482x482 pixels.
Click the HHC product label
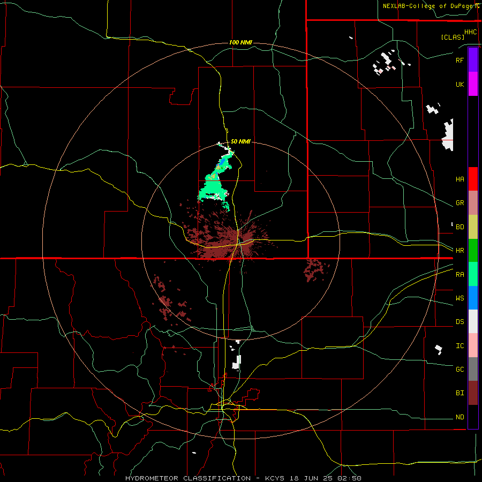tap(471, 32)
